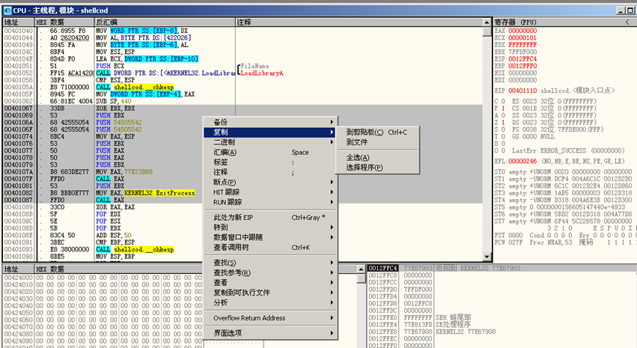
Task: Click disassembly scrollbar up arrow
Action: (x=487, y=22)
